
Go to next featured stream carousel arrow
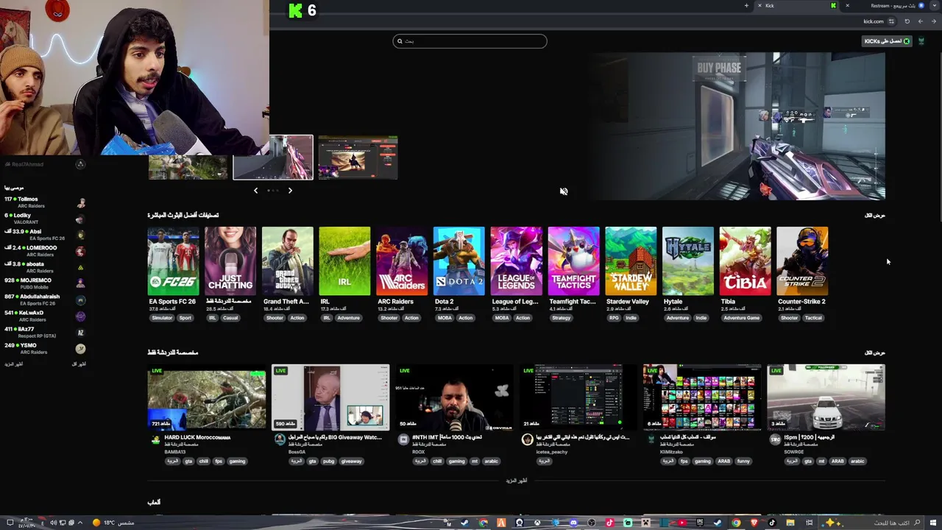coord(290,191)
